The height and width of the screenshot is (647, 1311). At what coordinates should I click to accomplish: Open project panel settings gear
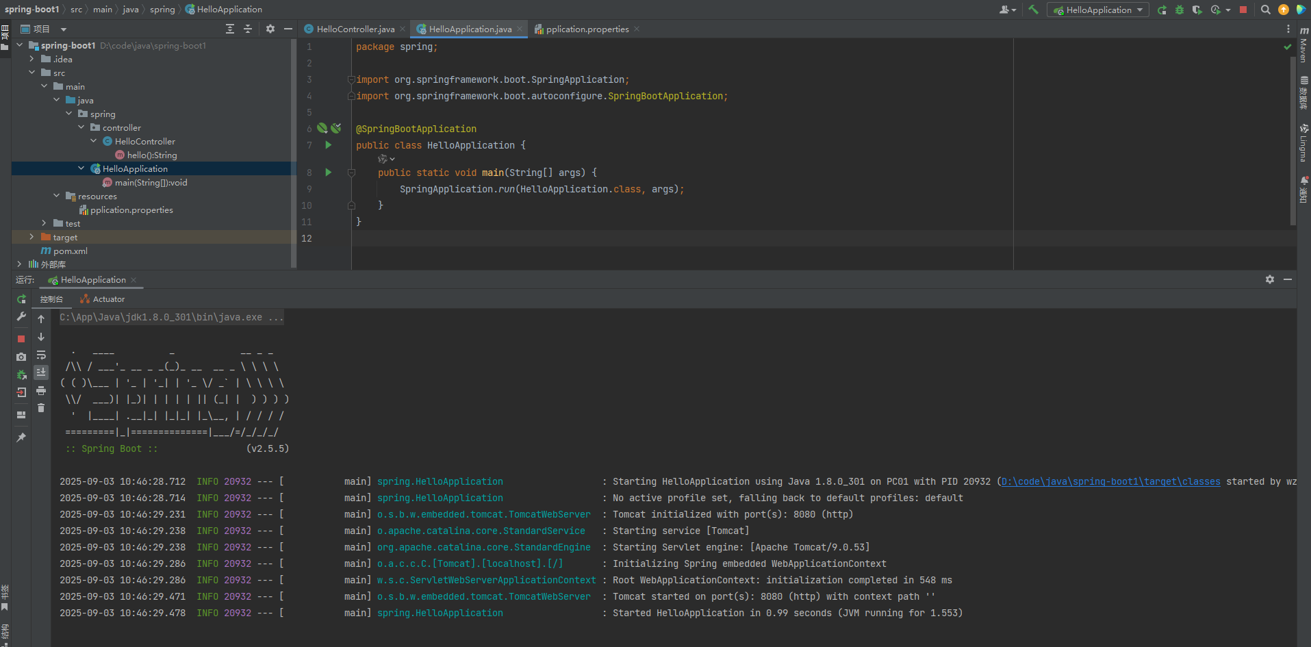tap(270, 29)
